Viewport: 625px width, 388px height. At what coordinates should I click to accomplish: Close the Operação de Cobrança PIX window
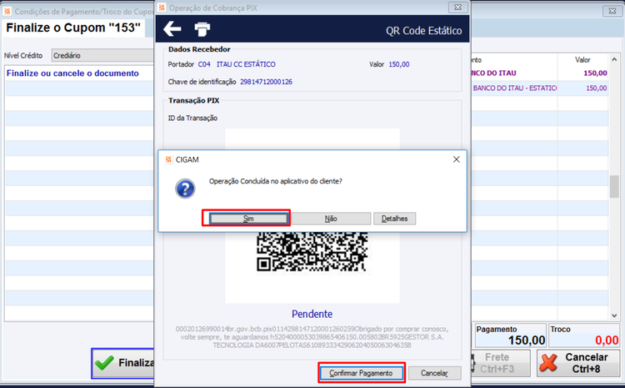(x=458, y=8)
